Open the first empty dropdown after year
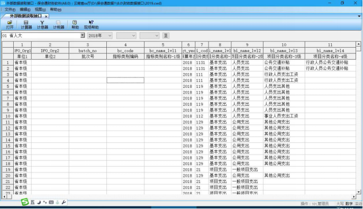 (x=126, y=35)
